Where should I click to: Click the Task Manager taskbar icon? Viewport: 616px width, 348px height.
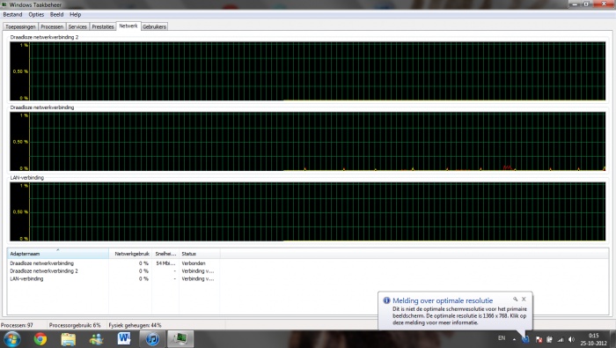180,339
